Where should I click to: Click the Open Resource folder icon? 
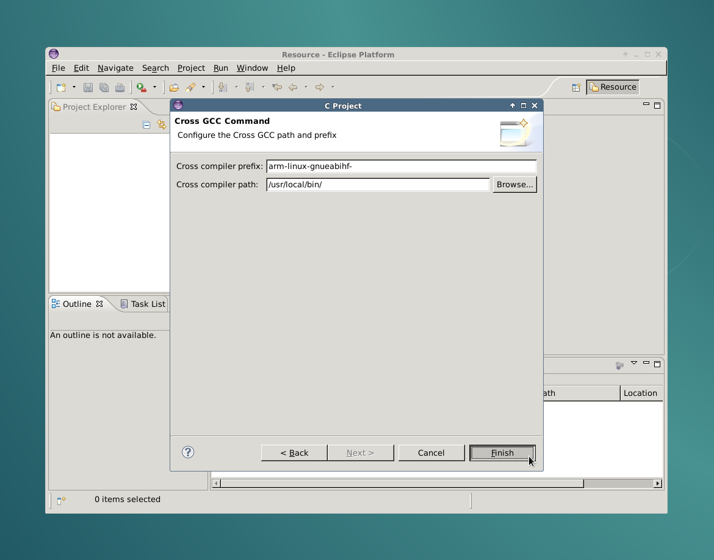click(x=174, y=87)
